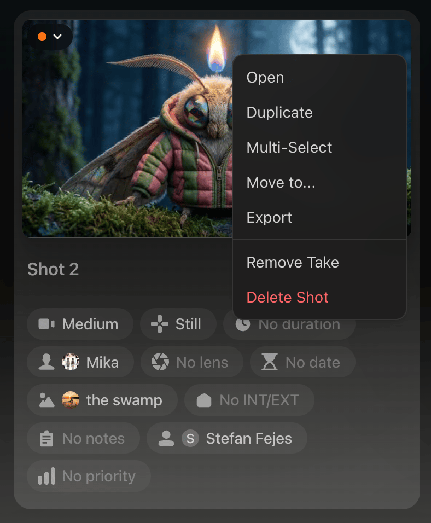Click the bar chart priority icon
The image size is (431, 523).
pos(46,476)
